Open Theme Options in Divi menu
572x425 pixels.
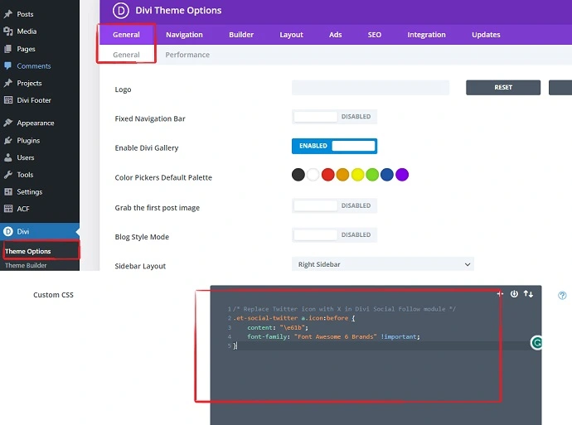[x=27, y=251]
